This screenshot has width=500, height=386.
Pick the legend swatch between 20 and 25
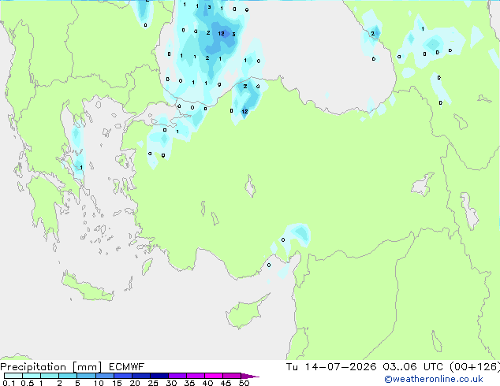[x=140, y=376]
